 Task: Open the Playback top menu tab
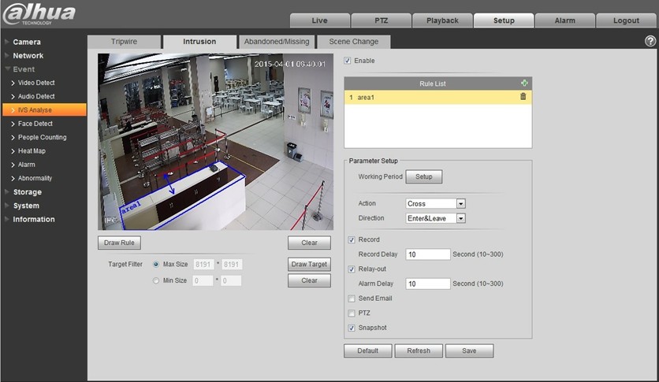(x=441, y=20)
